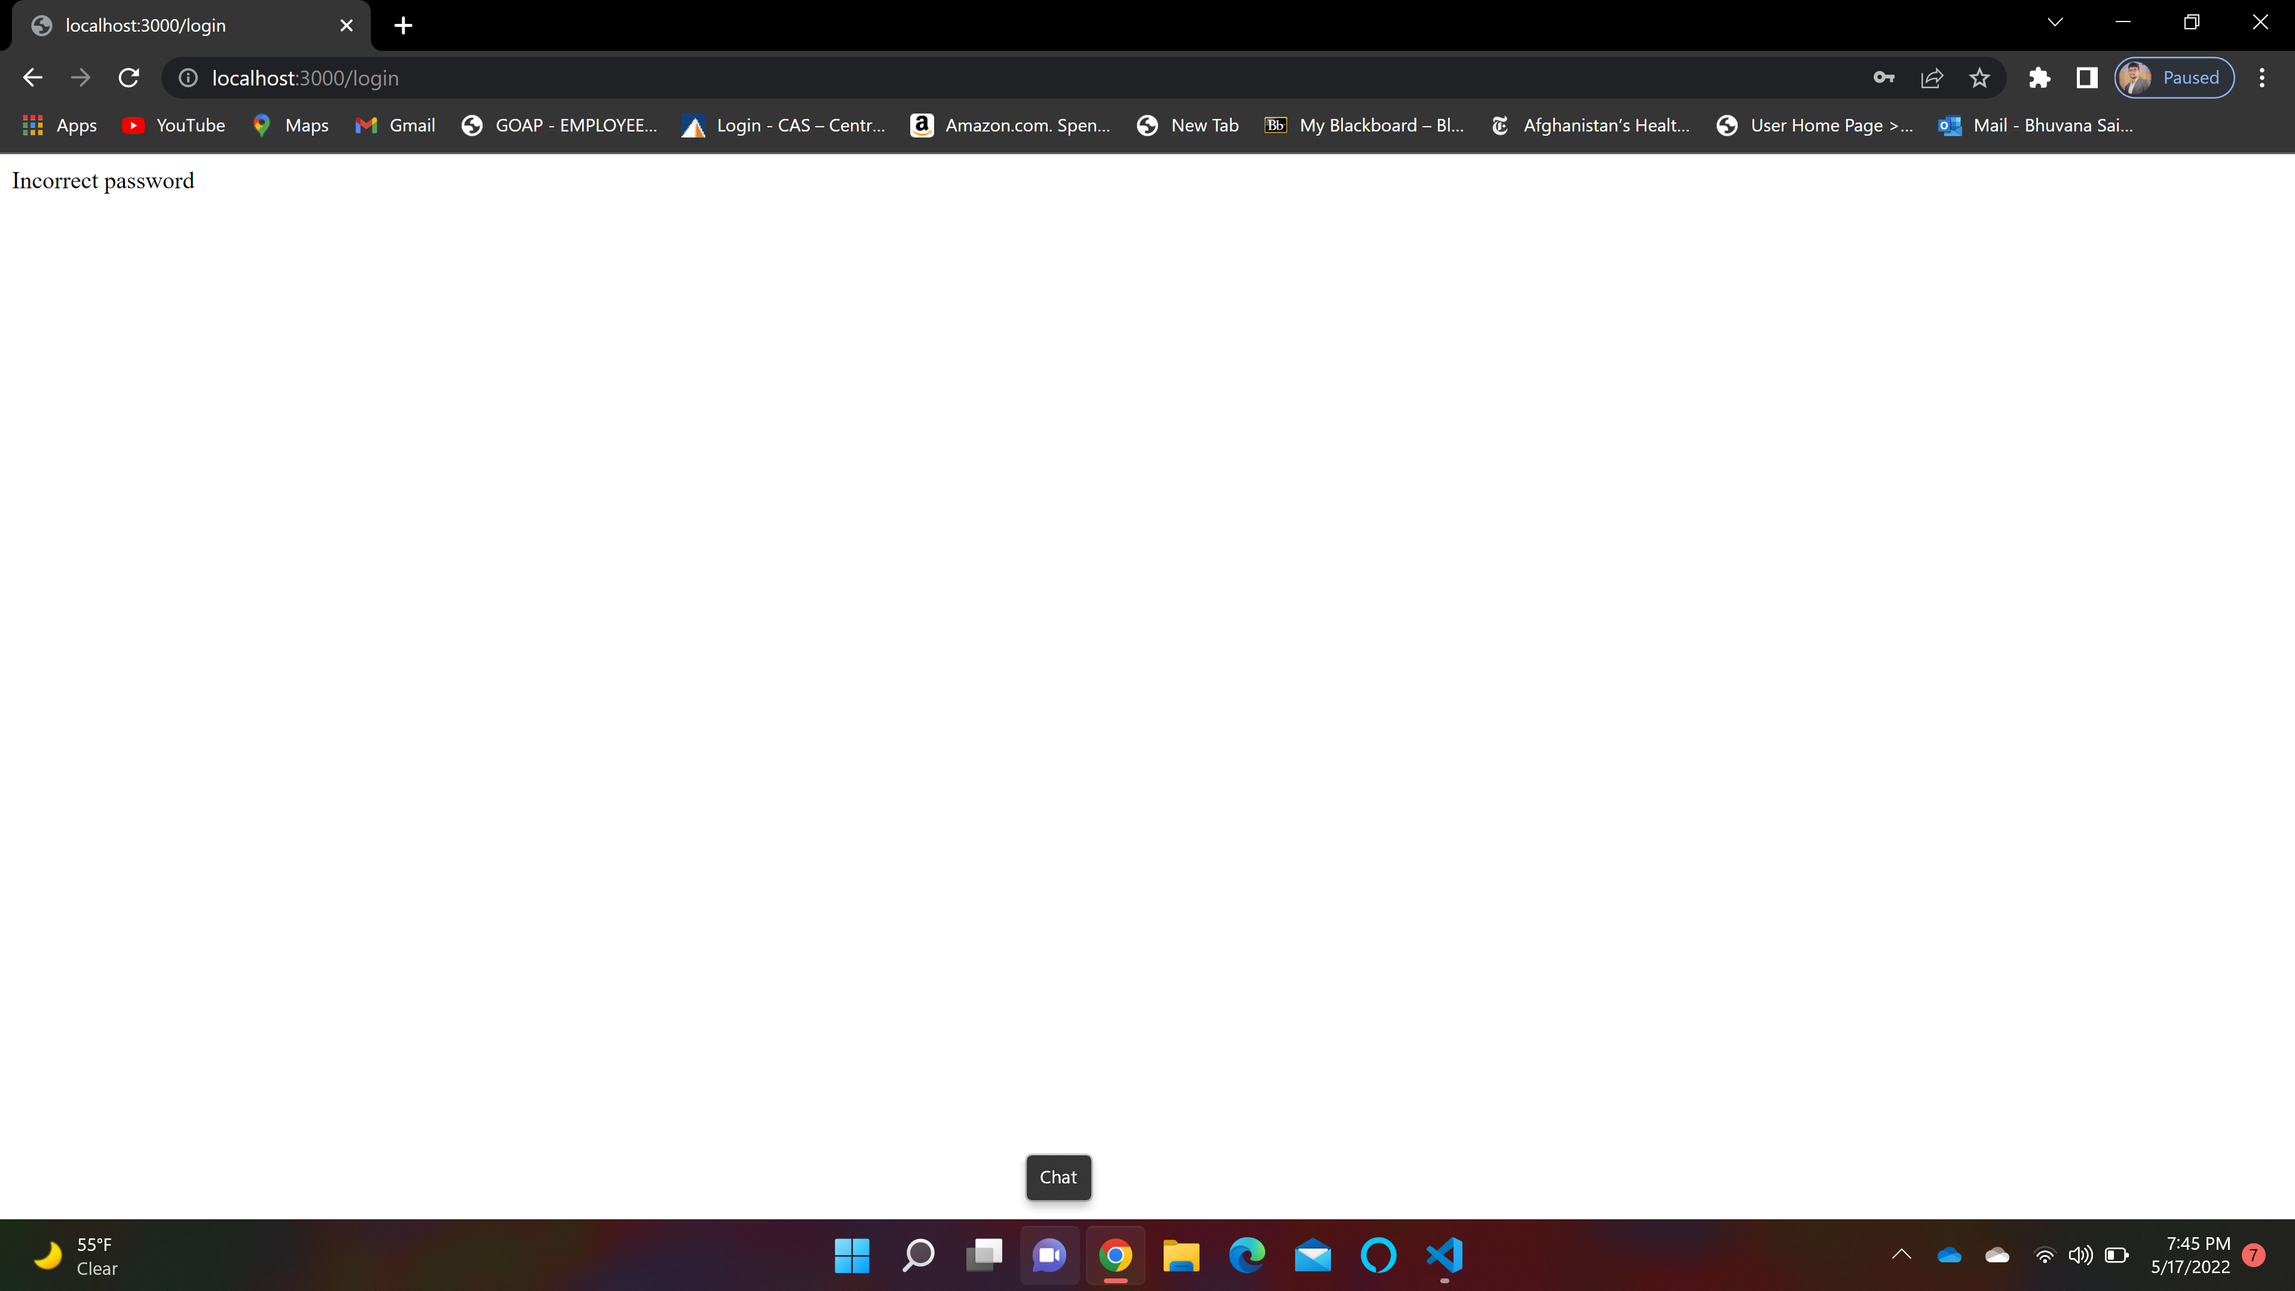Open Chrome three-dot menu
Image resolution: width=2295 pixels, height=1291 pixels.
point(2261,78)
